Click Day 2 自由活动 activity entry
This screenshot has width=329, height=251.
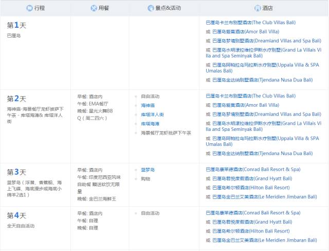[150, 96]
